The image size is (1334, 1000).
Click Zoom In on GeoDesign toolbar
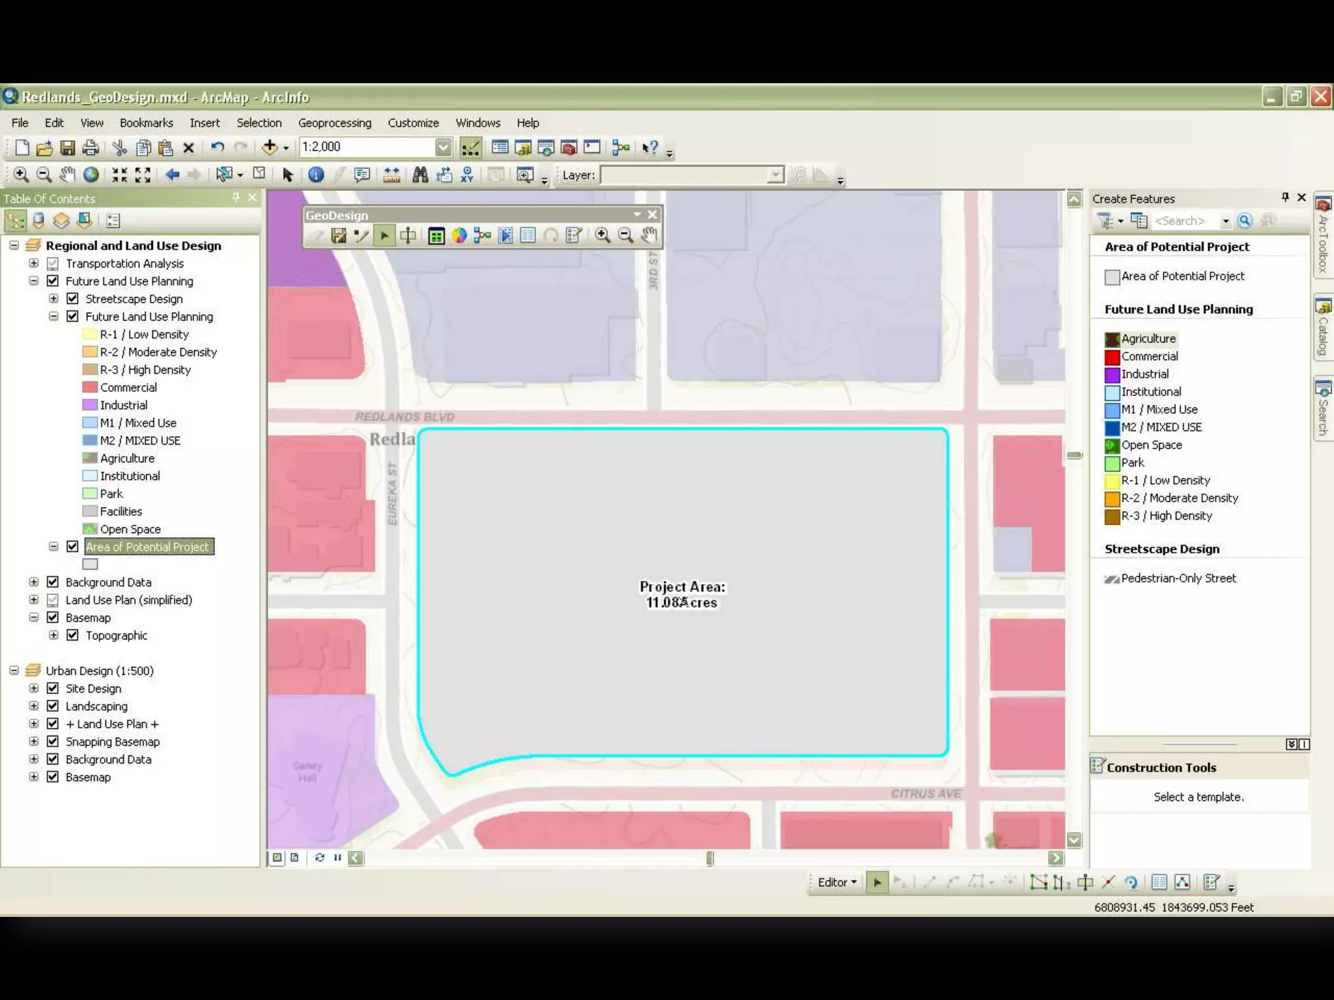tap(603, 235)
